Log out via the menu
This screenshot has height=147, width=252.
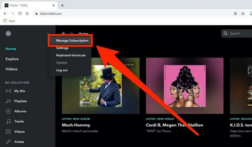point(62,70)
